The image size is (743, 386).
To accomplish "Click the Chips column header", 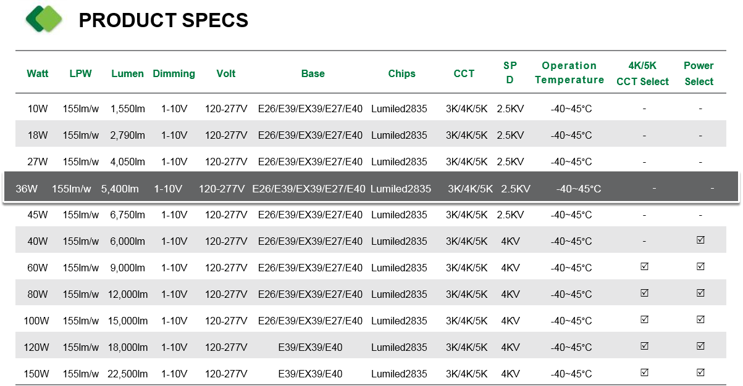I will point(402,73).
